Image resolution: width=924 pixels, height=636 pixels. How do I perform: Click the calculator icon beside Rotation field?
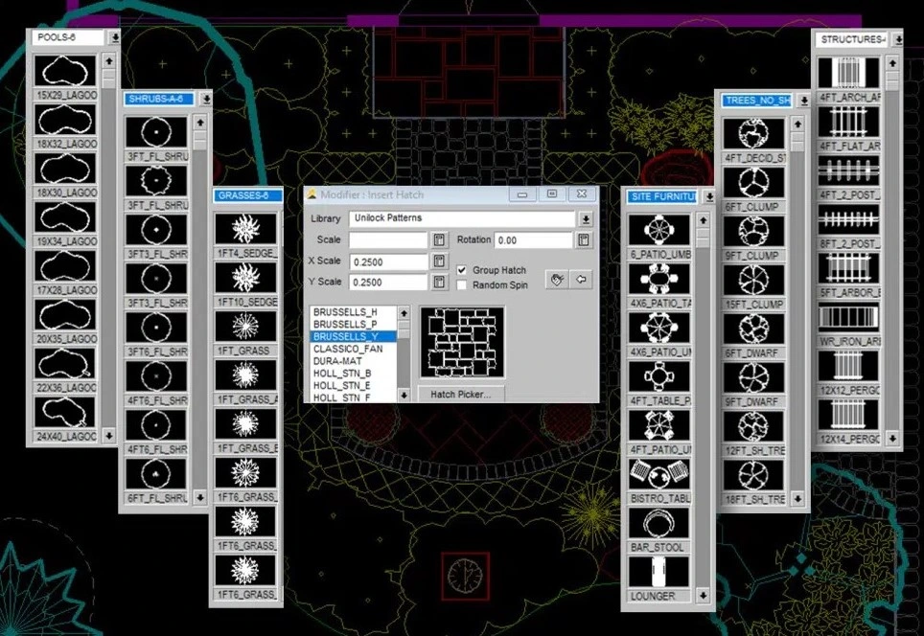[x=583, y=240]
